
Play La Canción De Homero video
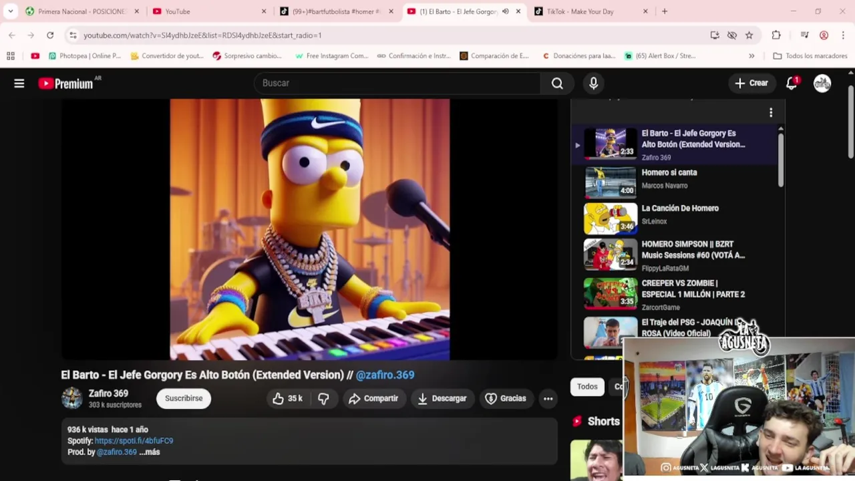[675, 218]
